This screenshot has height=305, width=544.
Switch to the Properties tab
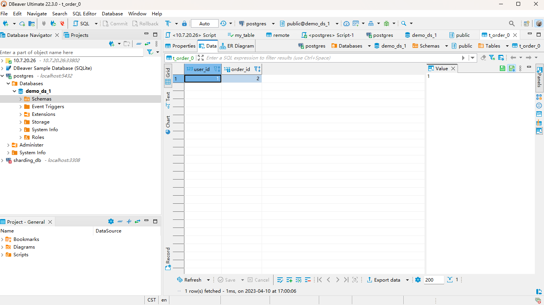180,46
